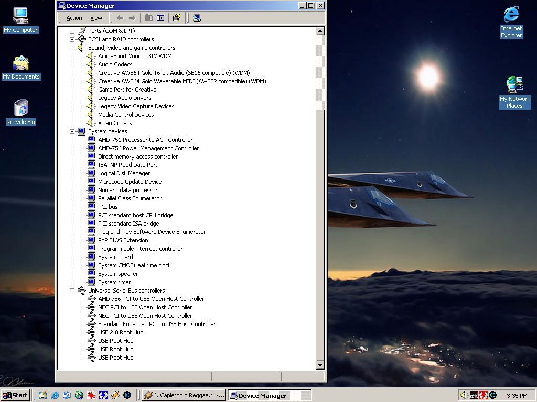Open the Action menu
This screenshot has width=537, height=402.
[74, 18]
